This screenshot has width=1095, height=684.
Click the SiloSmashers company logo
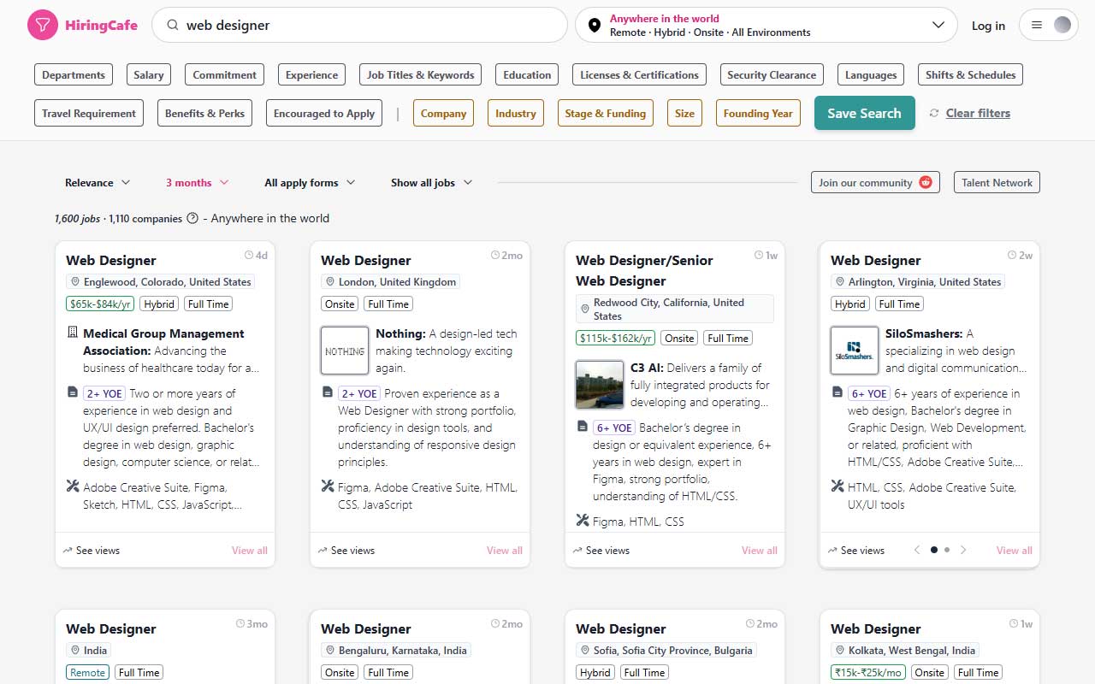pyautogui.click(x=855, y=351)
